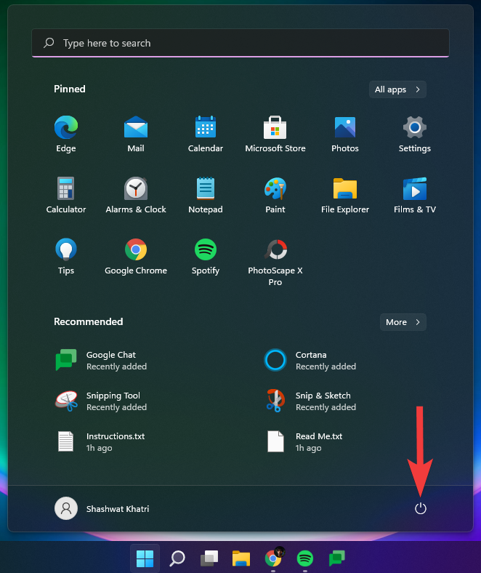
Task: Show More recommended items
Action: tap(403, 322)
